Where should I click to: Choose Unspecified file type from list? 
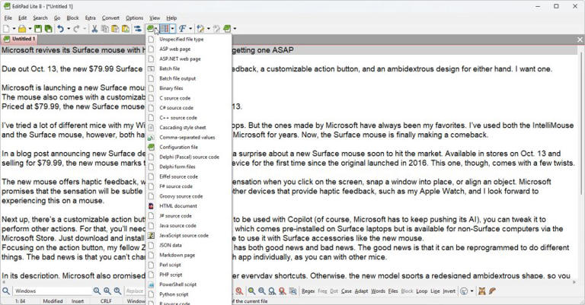(188, 39)
